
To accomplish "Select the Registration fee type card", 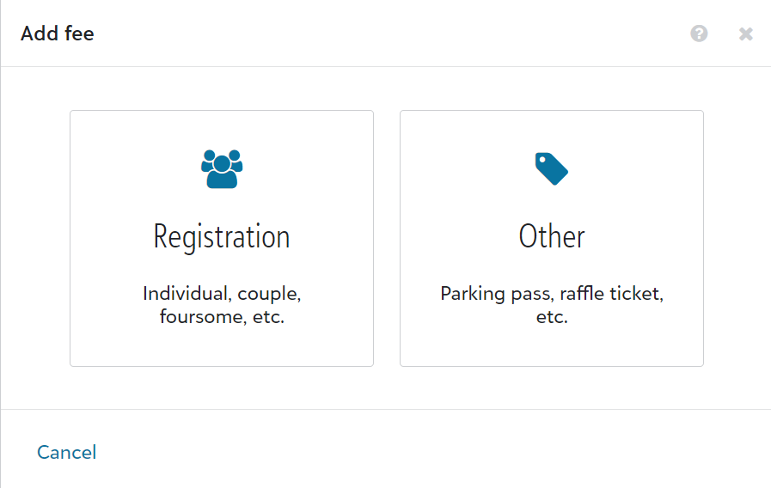I will click(222, 238).
